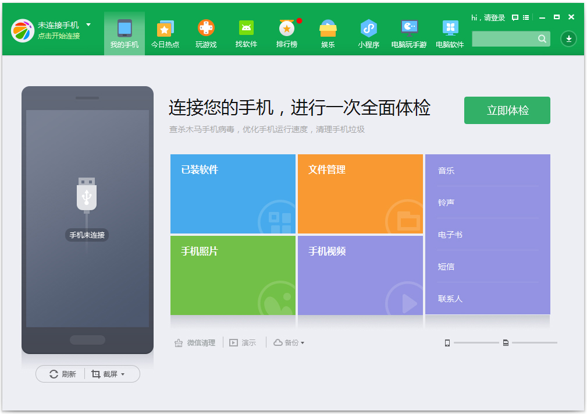Open the 玩游戏 game center section
This screenshot has width=587, height=414.
point(205,33)
